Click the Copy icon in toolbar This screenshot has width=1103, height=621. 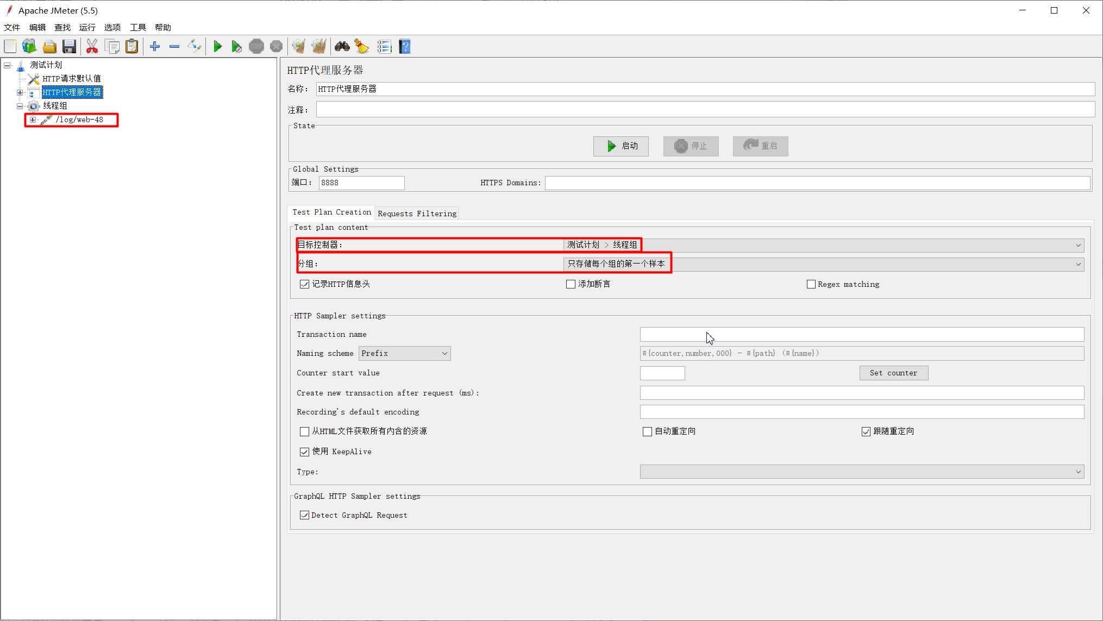click(x=112, y=47)
